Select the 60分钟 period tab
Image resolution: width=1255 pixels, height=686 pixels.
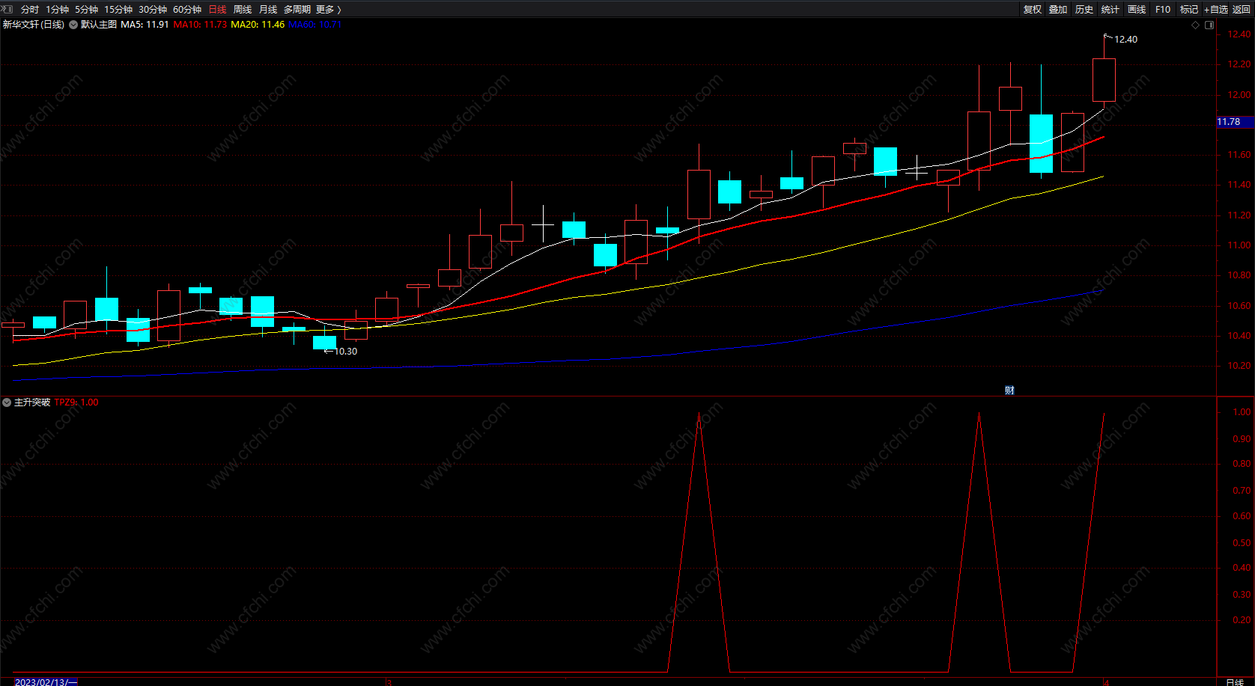187,9
